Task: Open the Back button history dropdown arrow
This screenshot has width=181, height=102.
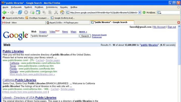Action: coord(8,13)
